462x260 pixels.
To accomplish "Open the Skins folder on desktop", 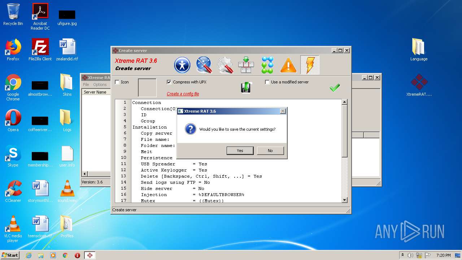I will (x=67, y=85).
